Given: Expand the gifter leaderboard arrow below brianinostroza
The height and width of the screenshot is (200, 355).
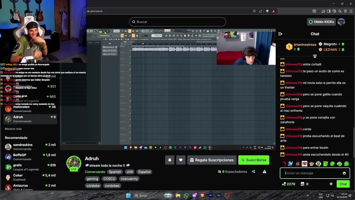Looking at the screenshot, I should [315, 56].
